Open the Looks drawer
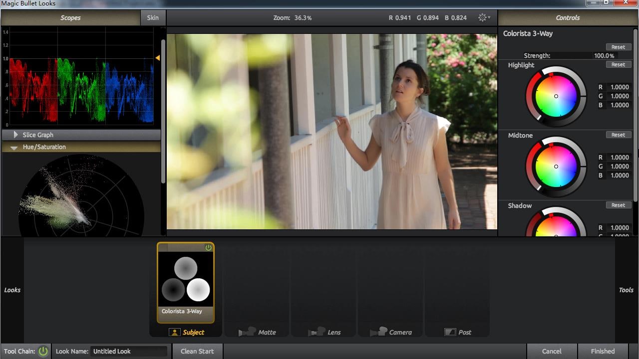The height and width of the screenshot is (359, 639). [x=12, y=290]
